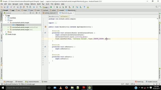Image resolution: width=161 pixels, height=90 pixels.
Task: Click the Stop square icon
Action: coord(66,7)
